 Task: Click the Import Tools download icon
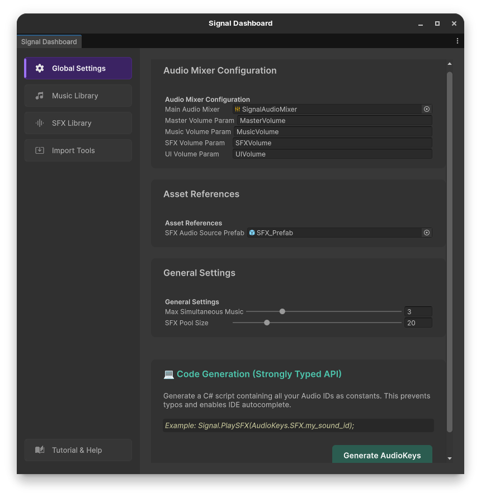pos(40,150)
